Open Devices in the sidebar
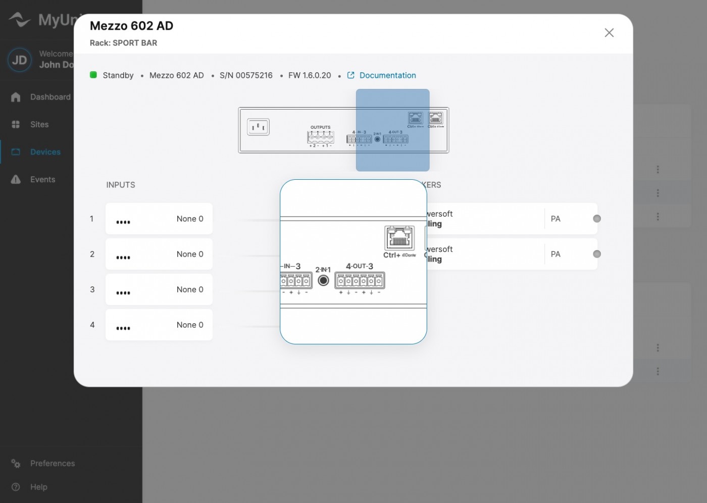 [45, 152]
